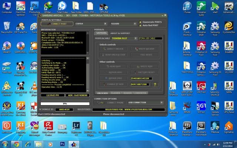Viewport: 237px width, 148px height.
Task: Open the TeraCopy desktop icon
Action: (7, 67)
